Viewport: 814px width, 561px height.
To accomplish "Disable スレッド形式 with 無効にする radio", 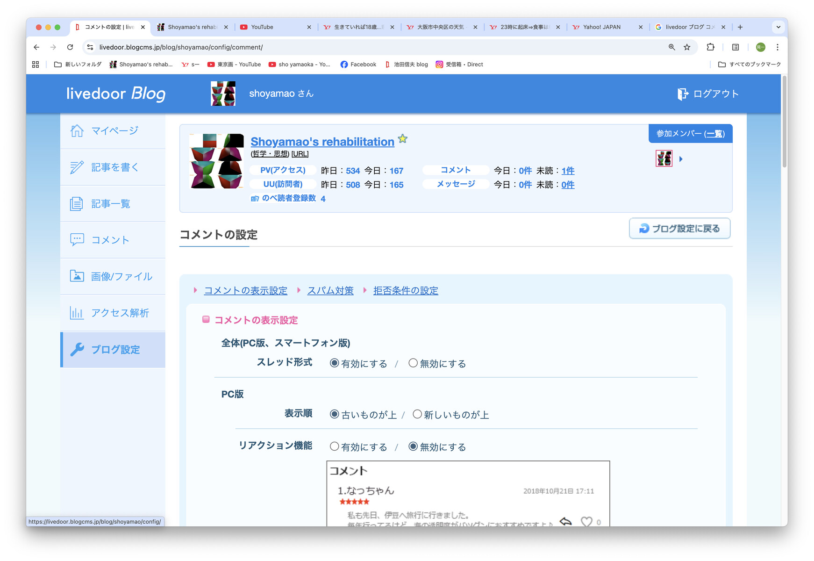I will coord(413,363).
